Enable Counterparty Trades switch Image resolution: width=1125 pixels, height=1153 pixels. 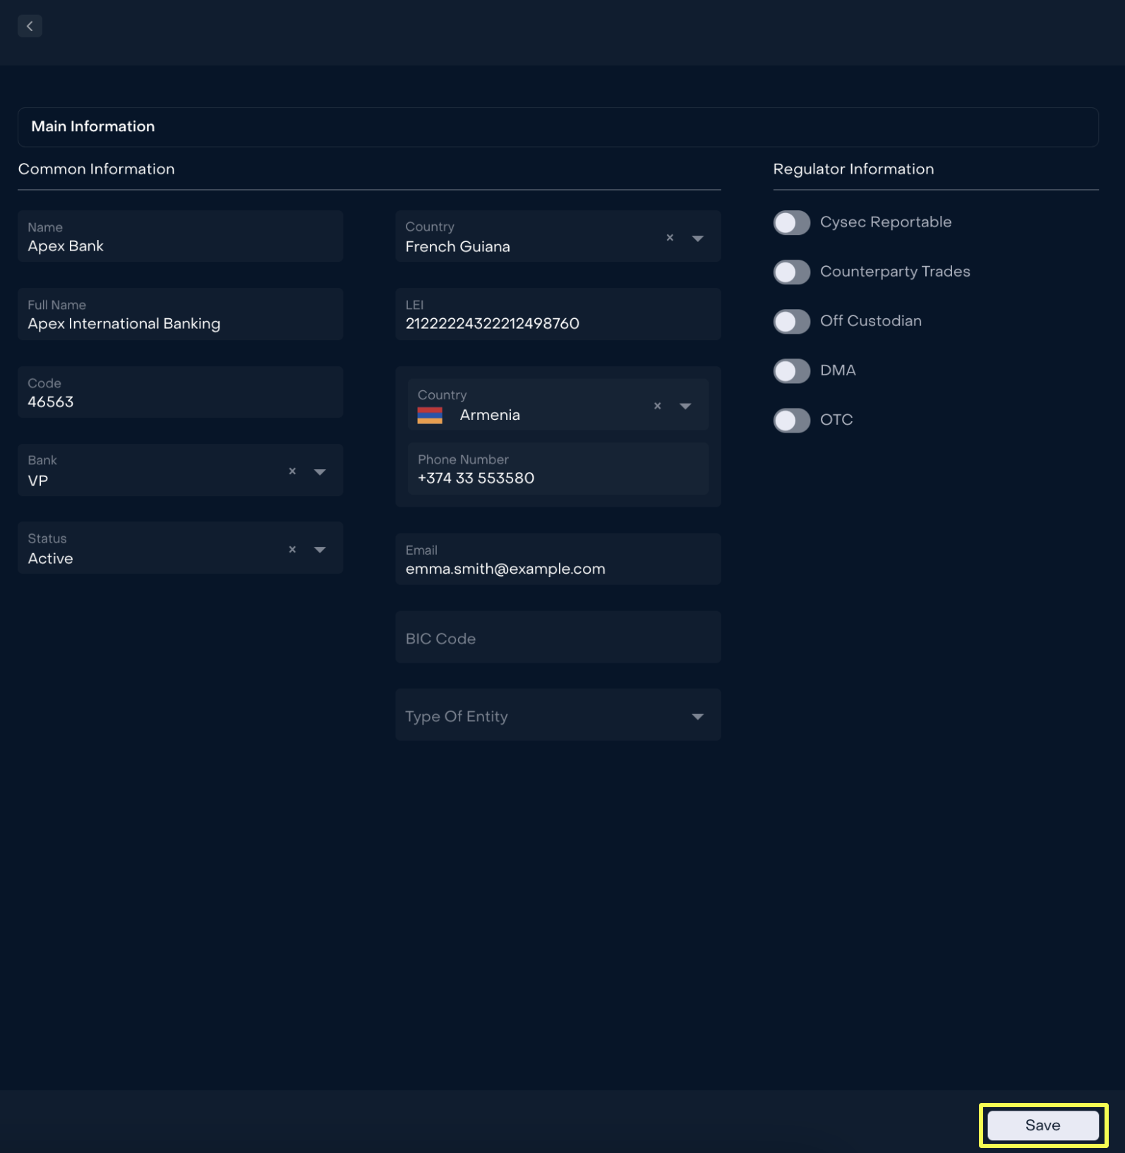pyautogui.click(x=791, y=272)
